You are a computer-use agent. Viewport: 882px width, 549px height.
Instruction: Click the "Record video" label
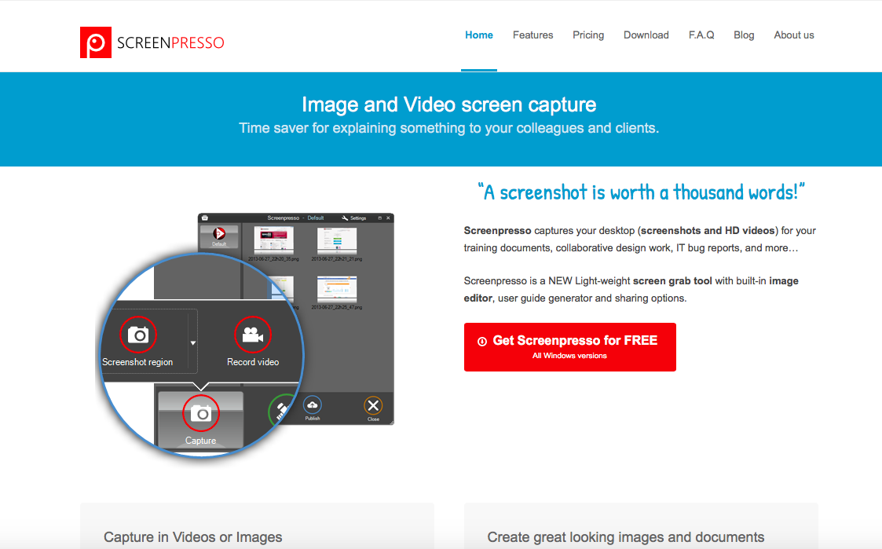click(253, 362)
